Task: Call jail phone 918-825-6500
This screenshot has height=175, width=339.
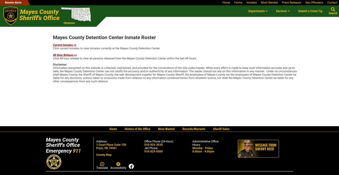Action: (x=153, y=152)
